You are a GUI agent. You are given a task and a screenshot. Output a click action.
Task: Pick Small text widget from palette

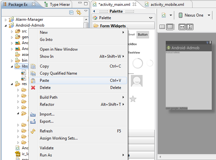[131, 34]
